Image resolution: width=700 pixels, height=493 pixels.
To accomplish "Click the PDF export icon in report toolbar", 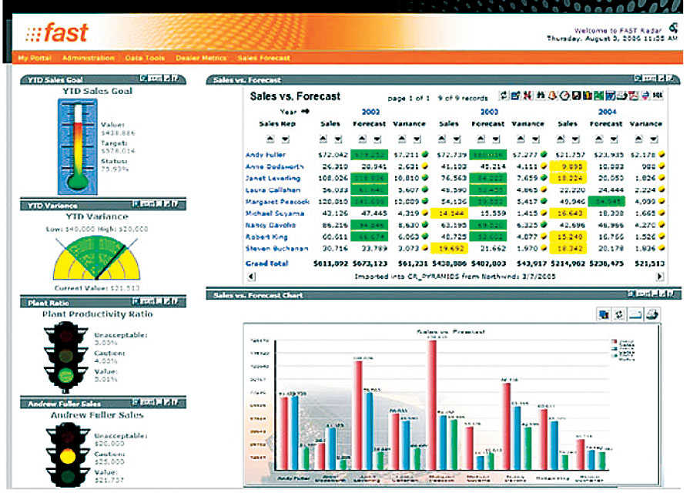I will click(634, 96).
